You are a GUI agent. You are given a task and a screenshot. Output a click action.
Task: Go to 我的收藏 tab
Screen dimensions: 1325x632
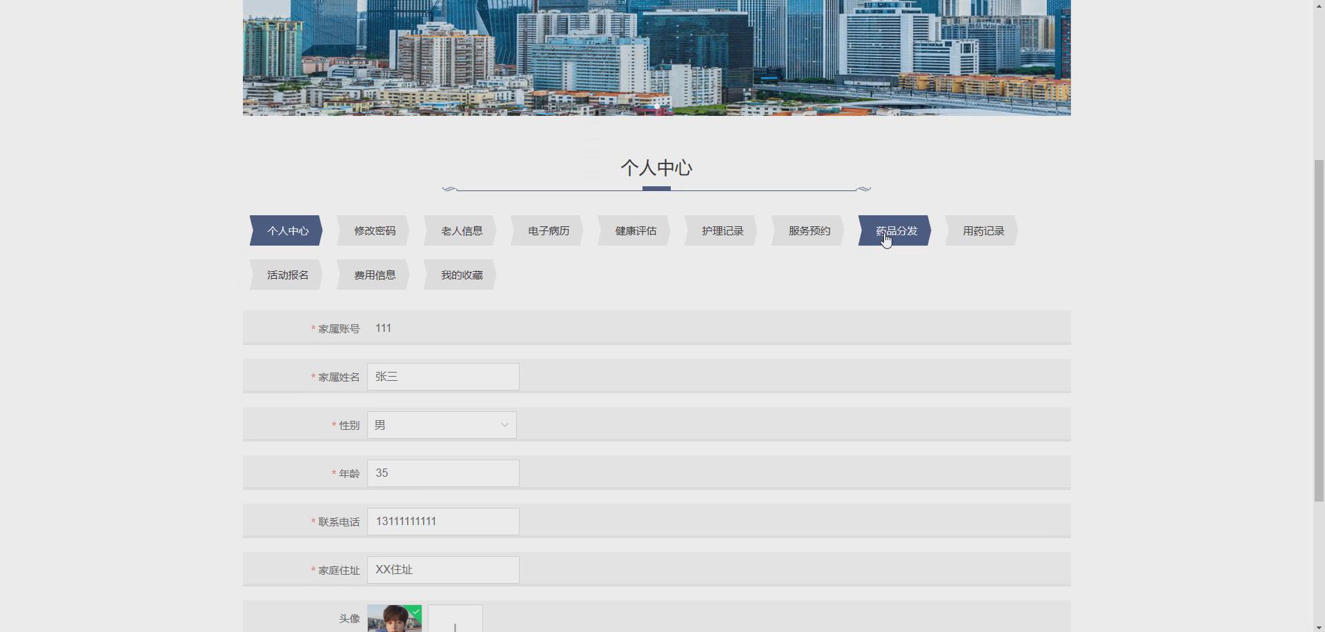(x=460, y=275)
